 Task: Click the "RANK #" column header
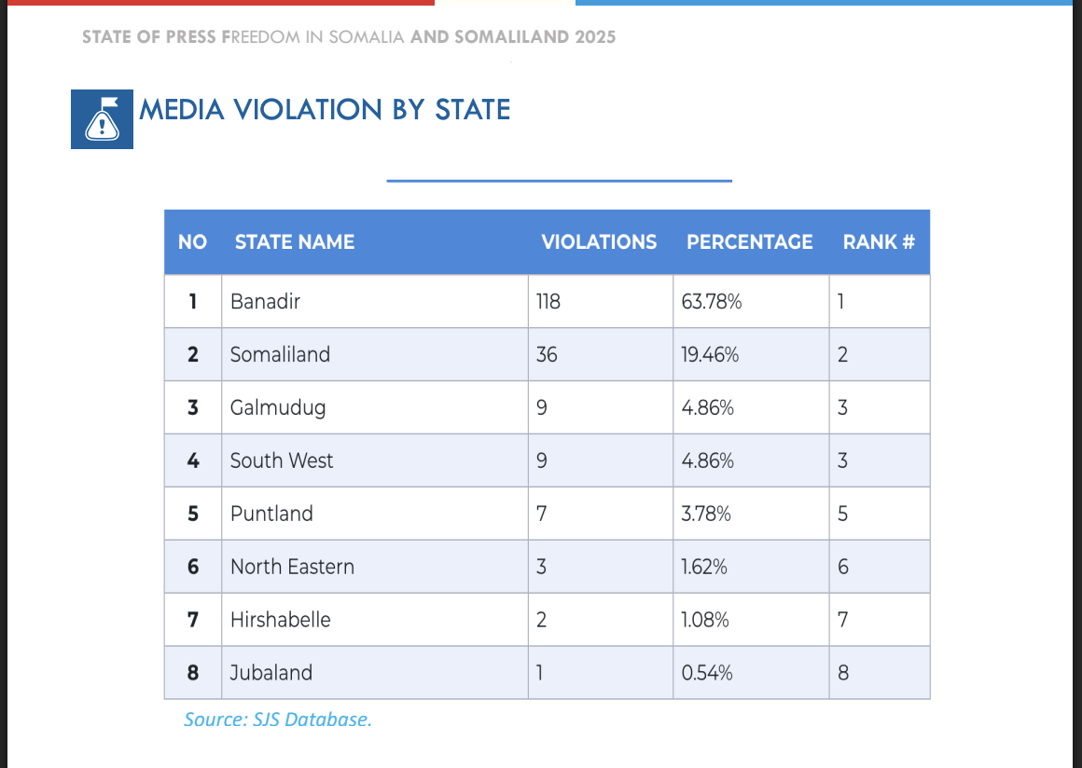(x=879, y=242)
